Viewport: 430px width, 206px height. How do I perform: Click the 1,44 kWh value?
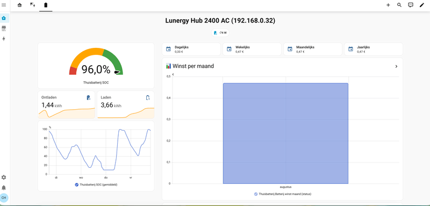coord(52,105)
